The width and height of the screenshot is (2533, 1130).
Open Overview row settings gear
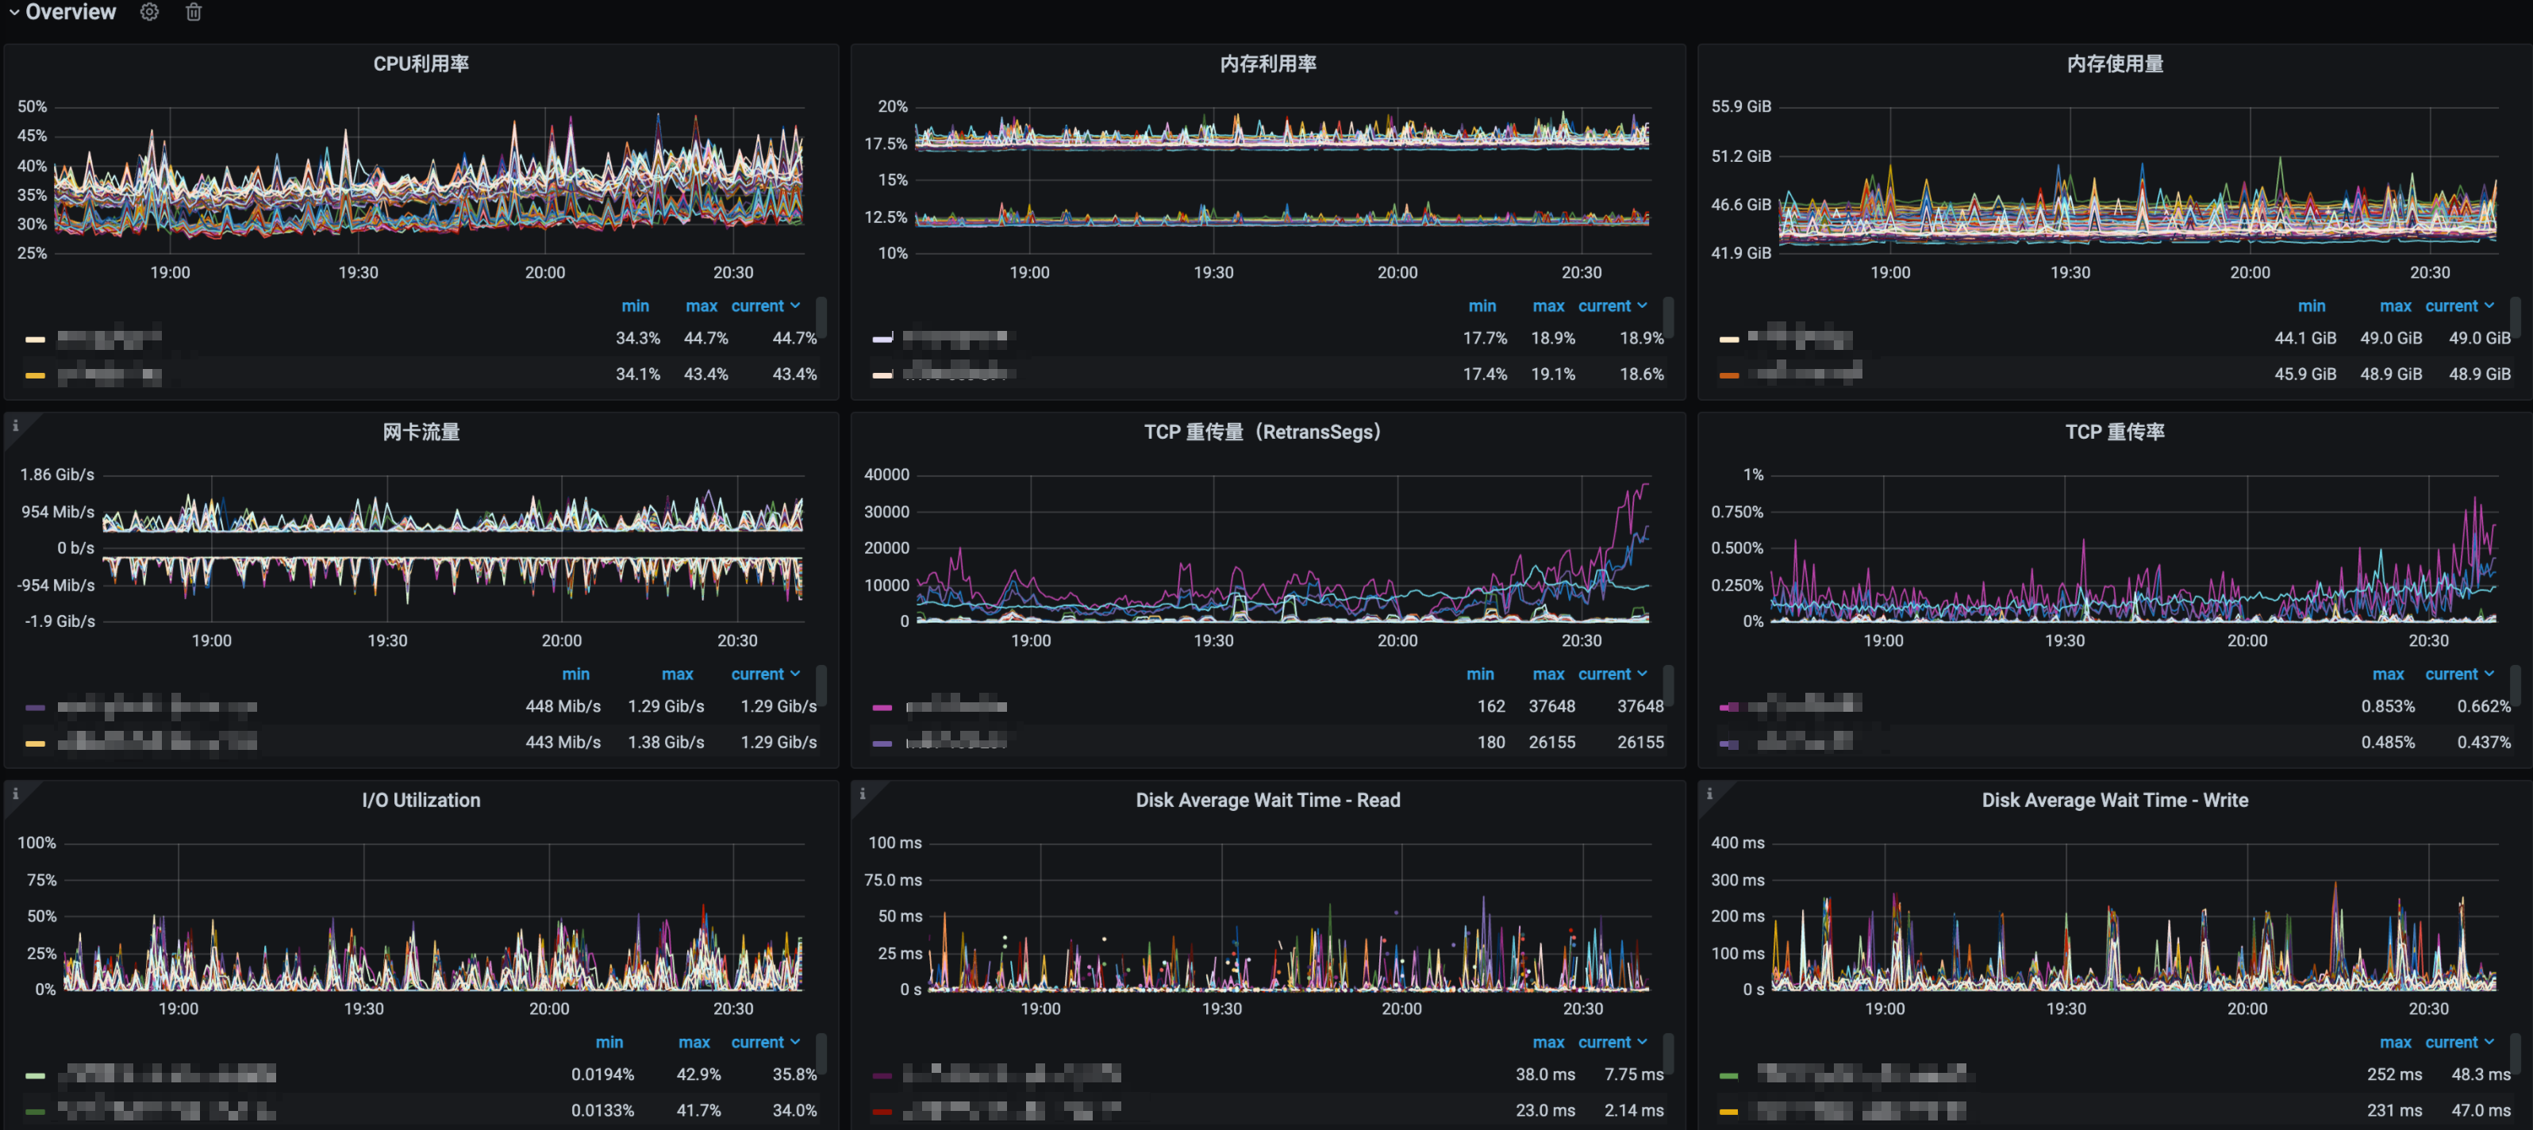(149, 12)
